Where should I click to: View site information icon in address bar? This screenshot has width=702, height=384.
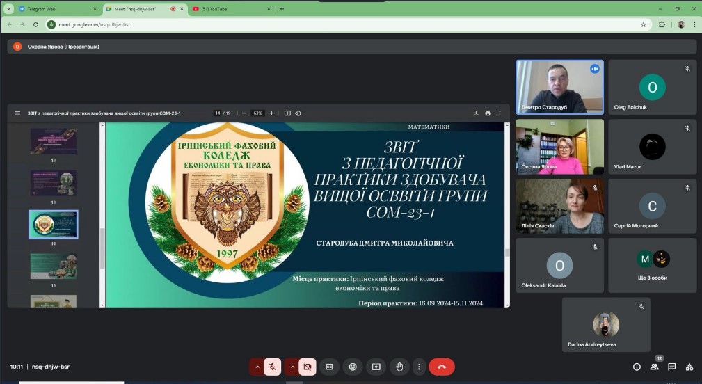pyautogui.click(x=51, y=24)
